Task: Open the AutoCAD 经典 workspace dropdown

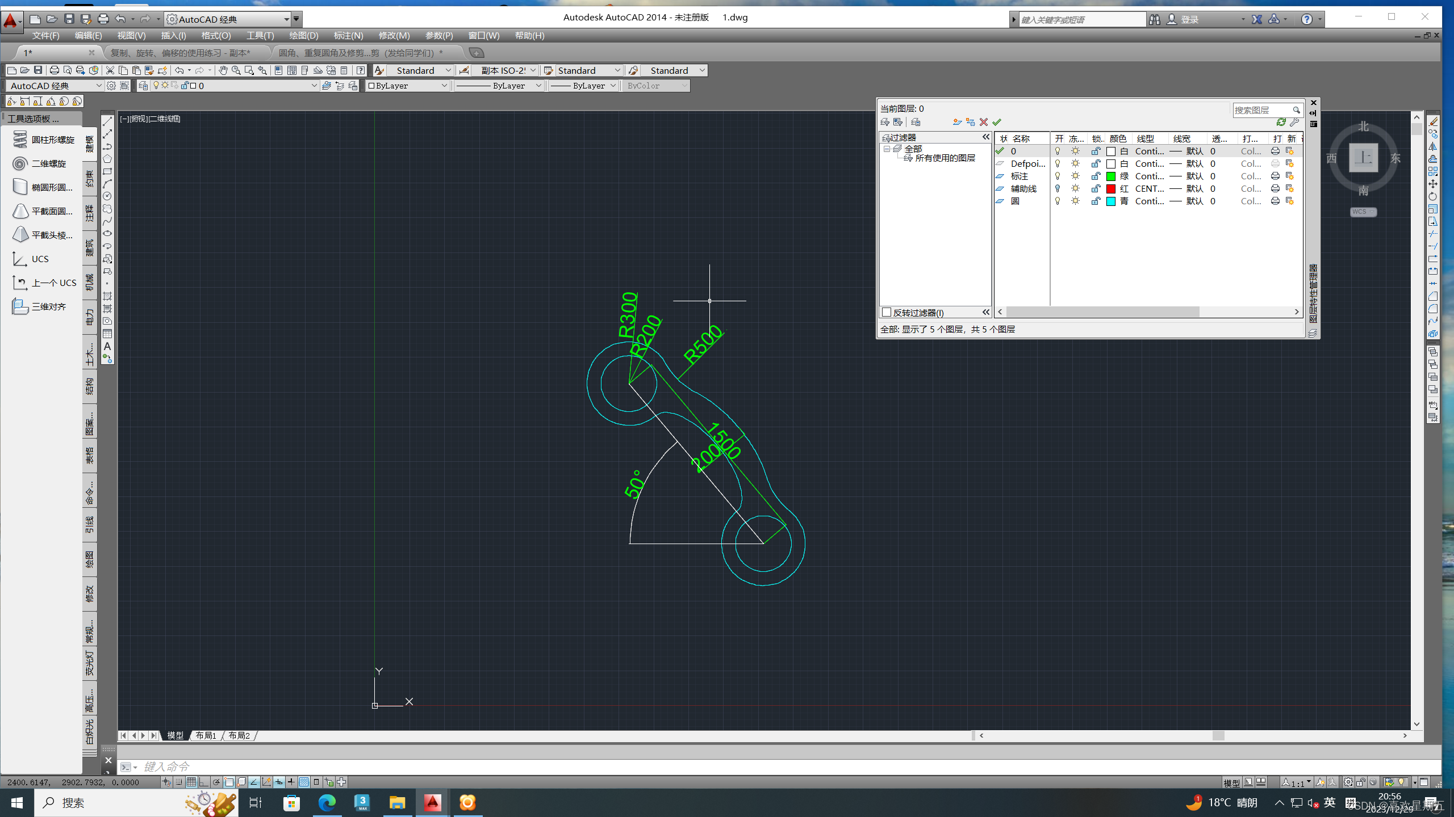Action: (x=98, y=86)
